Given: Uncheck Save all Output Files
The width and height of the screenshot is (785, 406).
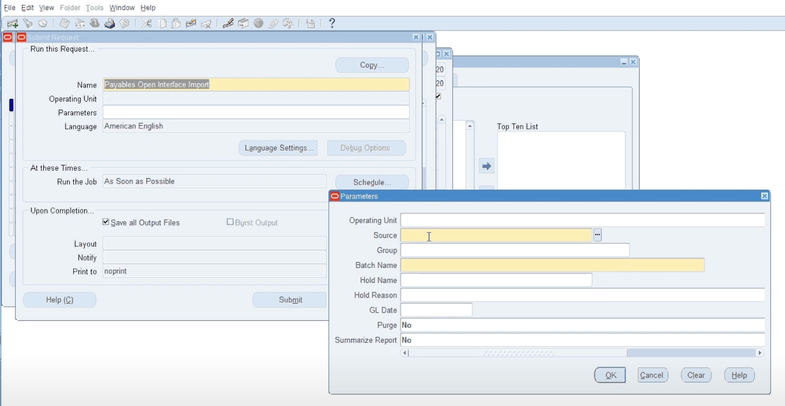Looking at the screenshot, I should click(106, 222).
